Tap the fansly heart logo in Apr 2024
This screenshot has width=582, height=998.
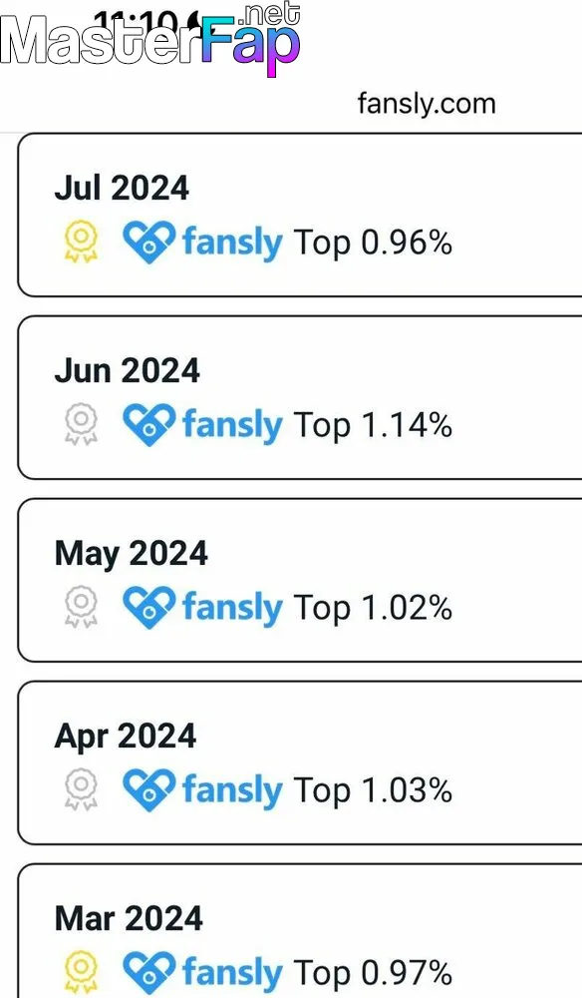[148, 789]
